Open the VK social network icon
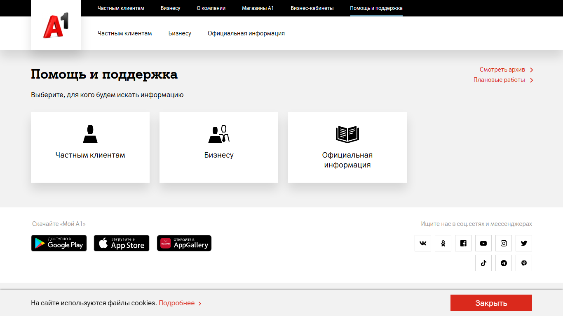 [423, 243]
